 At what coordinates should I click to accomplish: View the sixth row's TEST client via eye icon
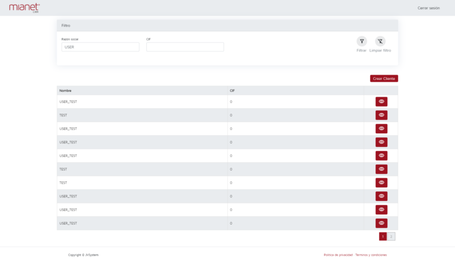coord(381,169)
